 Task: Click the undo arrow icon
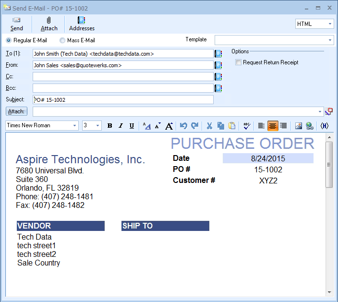(x=183, y=126)
